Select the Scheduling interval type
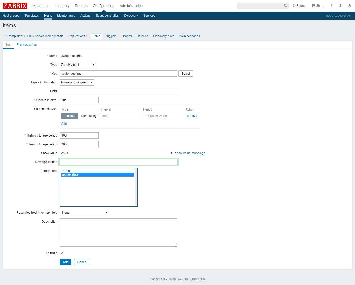355x285 pixels. click(x=89, y=116)
